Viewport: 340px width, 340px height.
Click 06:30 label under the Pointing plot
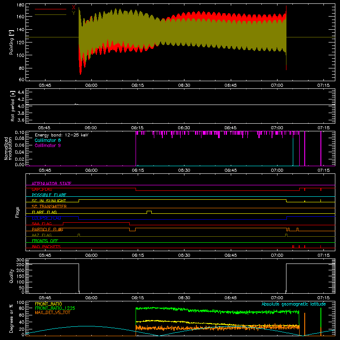184,85
